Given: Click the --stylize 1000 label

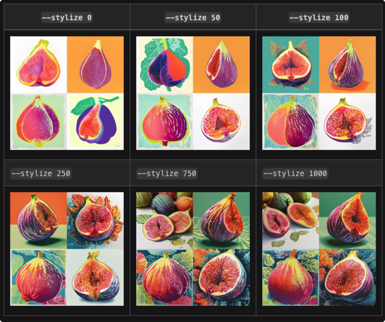Looking at the screenshot, I should click(x=296, y=174).
